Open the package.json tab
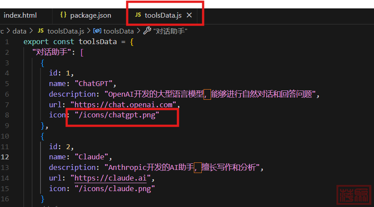 coord(91,15)
